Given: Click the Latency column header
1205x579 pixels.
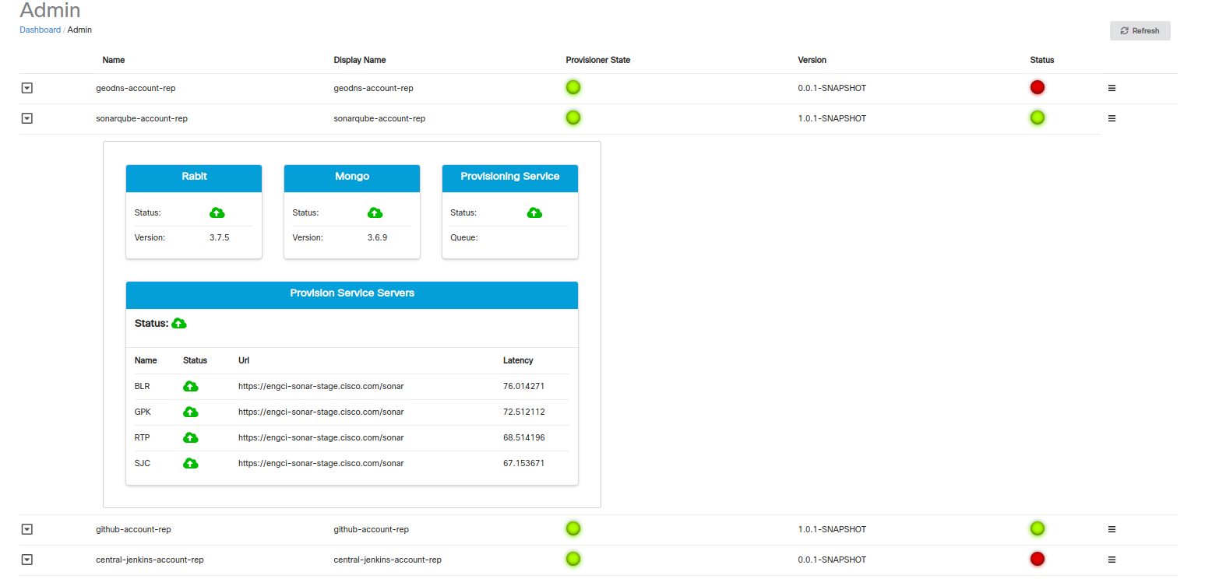Looking at the screenshot, I should click(x=518, y=360).
